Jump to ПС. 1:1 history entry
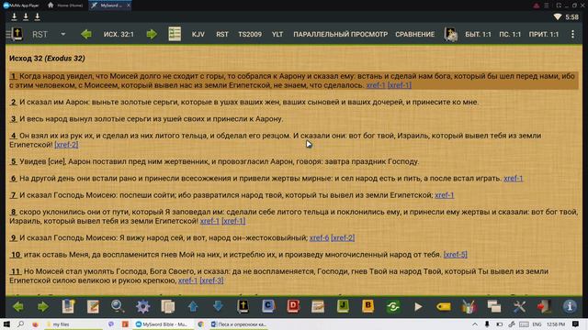Screen dimensions: 588x330 (x=510, y=35)
